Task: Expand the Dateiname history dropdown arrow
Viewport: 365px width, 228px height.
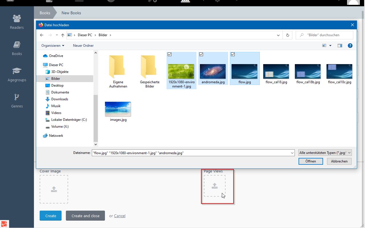Action: click(292, 153)
